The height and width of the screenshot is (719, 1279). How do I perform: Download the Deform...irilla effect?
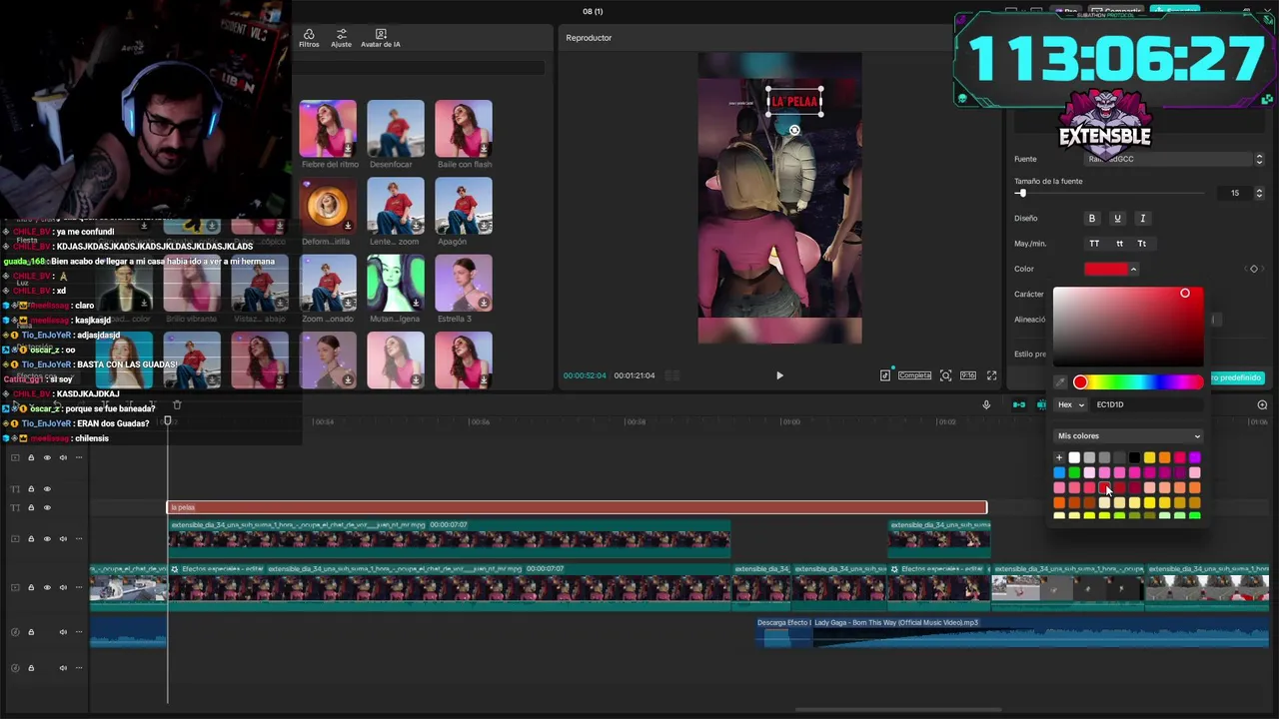coord(348,226)
